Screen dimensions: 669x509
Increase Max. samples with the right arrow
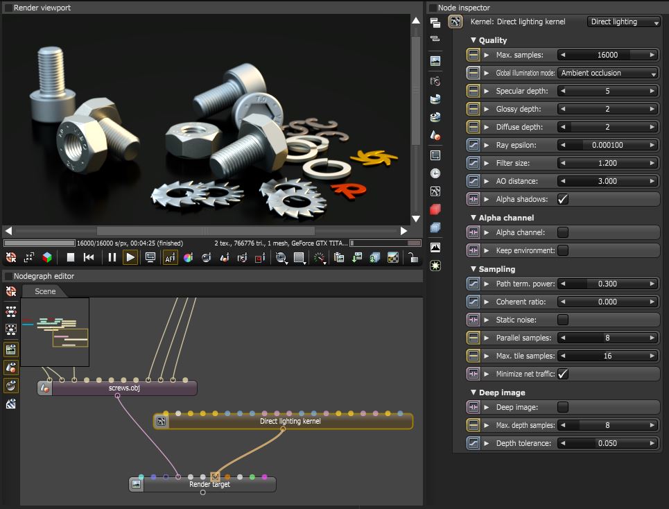click(650, 55)
